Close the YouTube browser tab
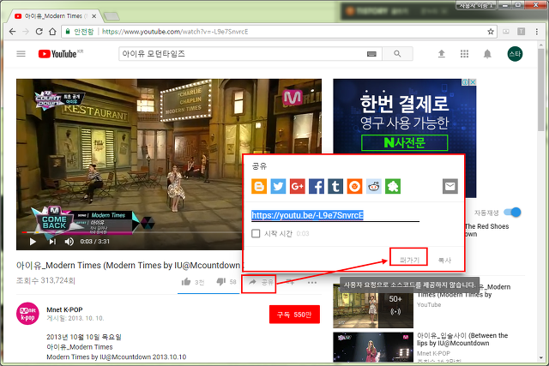Viewport: 549px width, 366px height. pyautogui.click(x=94, y=16)
